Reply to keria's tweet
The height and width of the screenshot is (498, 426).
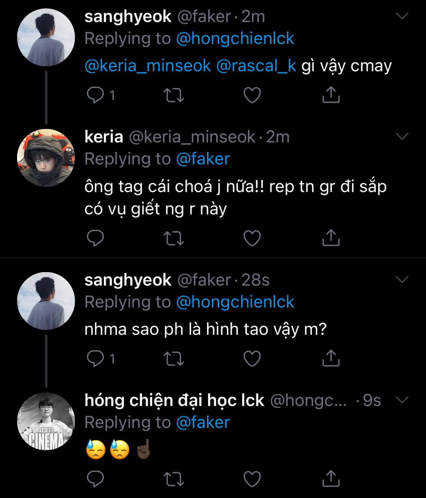tap(96, 238)
